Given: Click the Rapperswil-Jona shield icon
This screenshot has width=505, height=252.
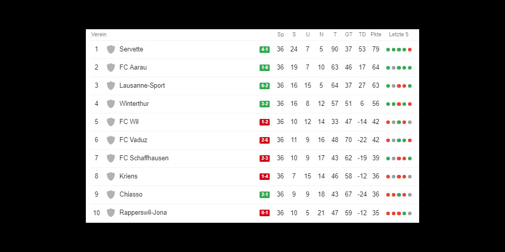Looking at the screenshot, I should point(111,213).
